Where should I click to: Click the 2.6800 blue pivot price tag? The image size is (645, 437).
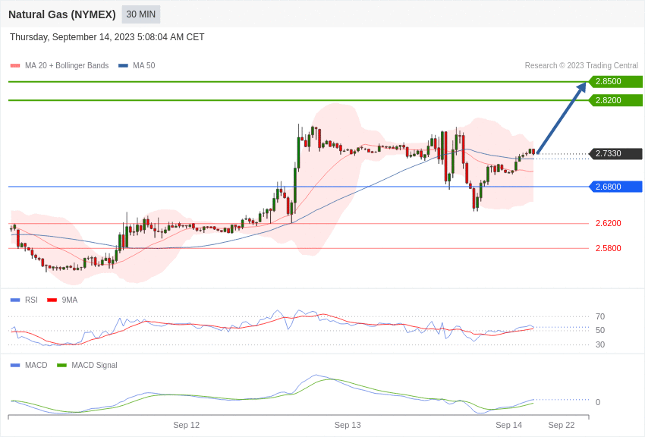[x=615, y=187]
